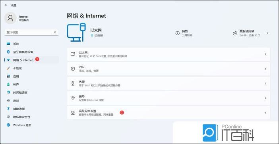Open 时间和语言 settings
Image resolution: width=279 pixels, height=144 pixels.
coord(31,93)
